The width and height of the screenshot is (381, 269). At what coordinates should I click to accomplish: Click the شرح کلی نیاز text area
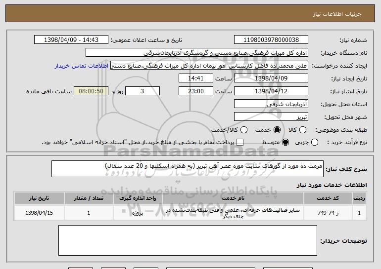point(188,169)
